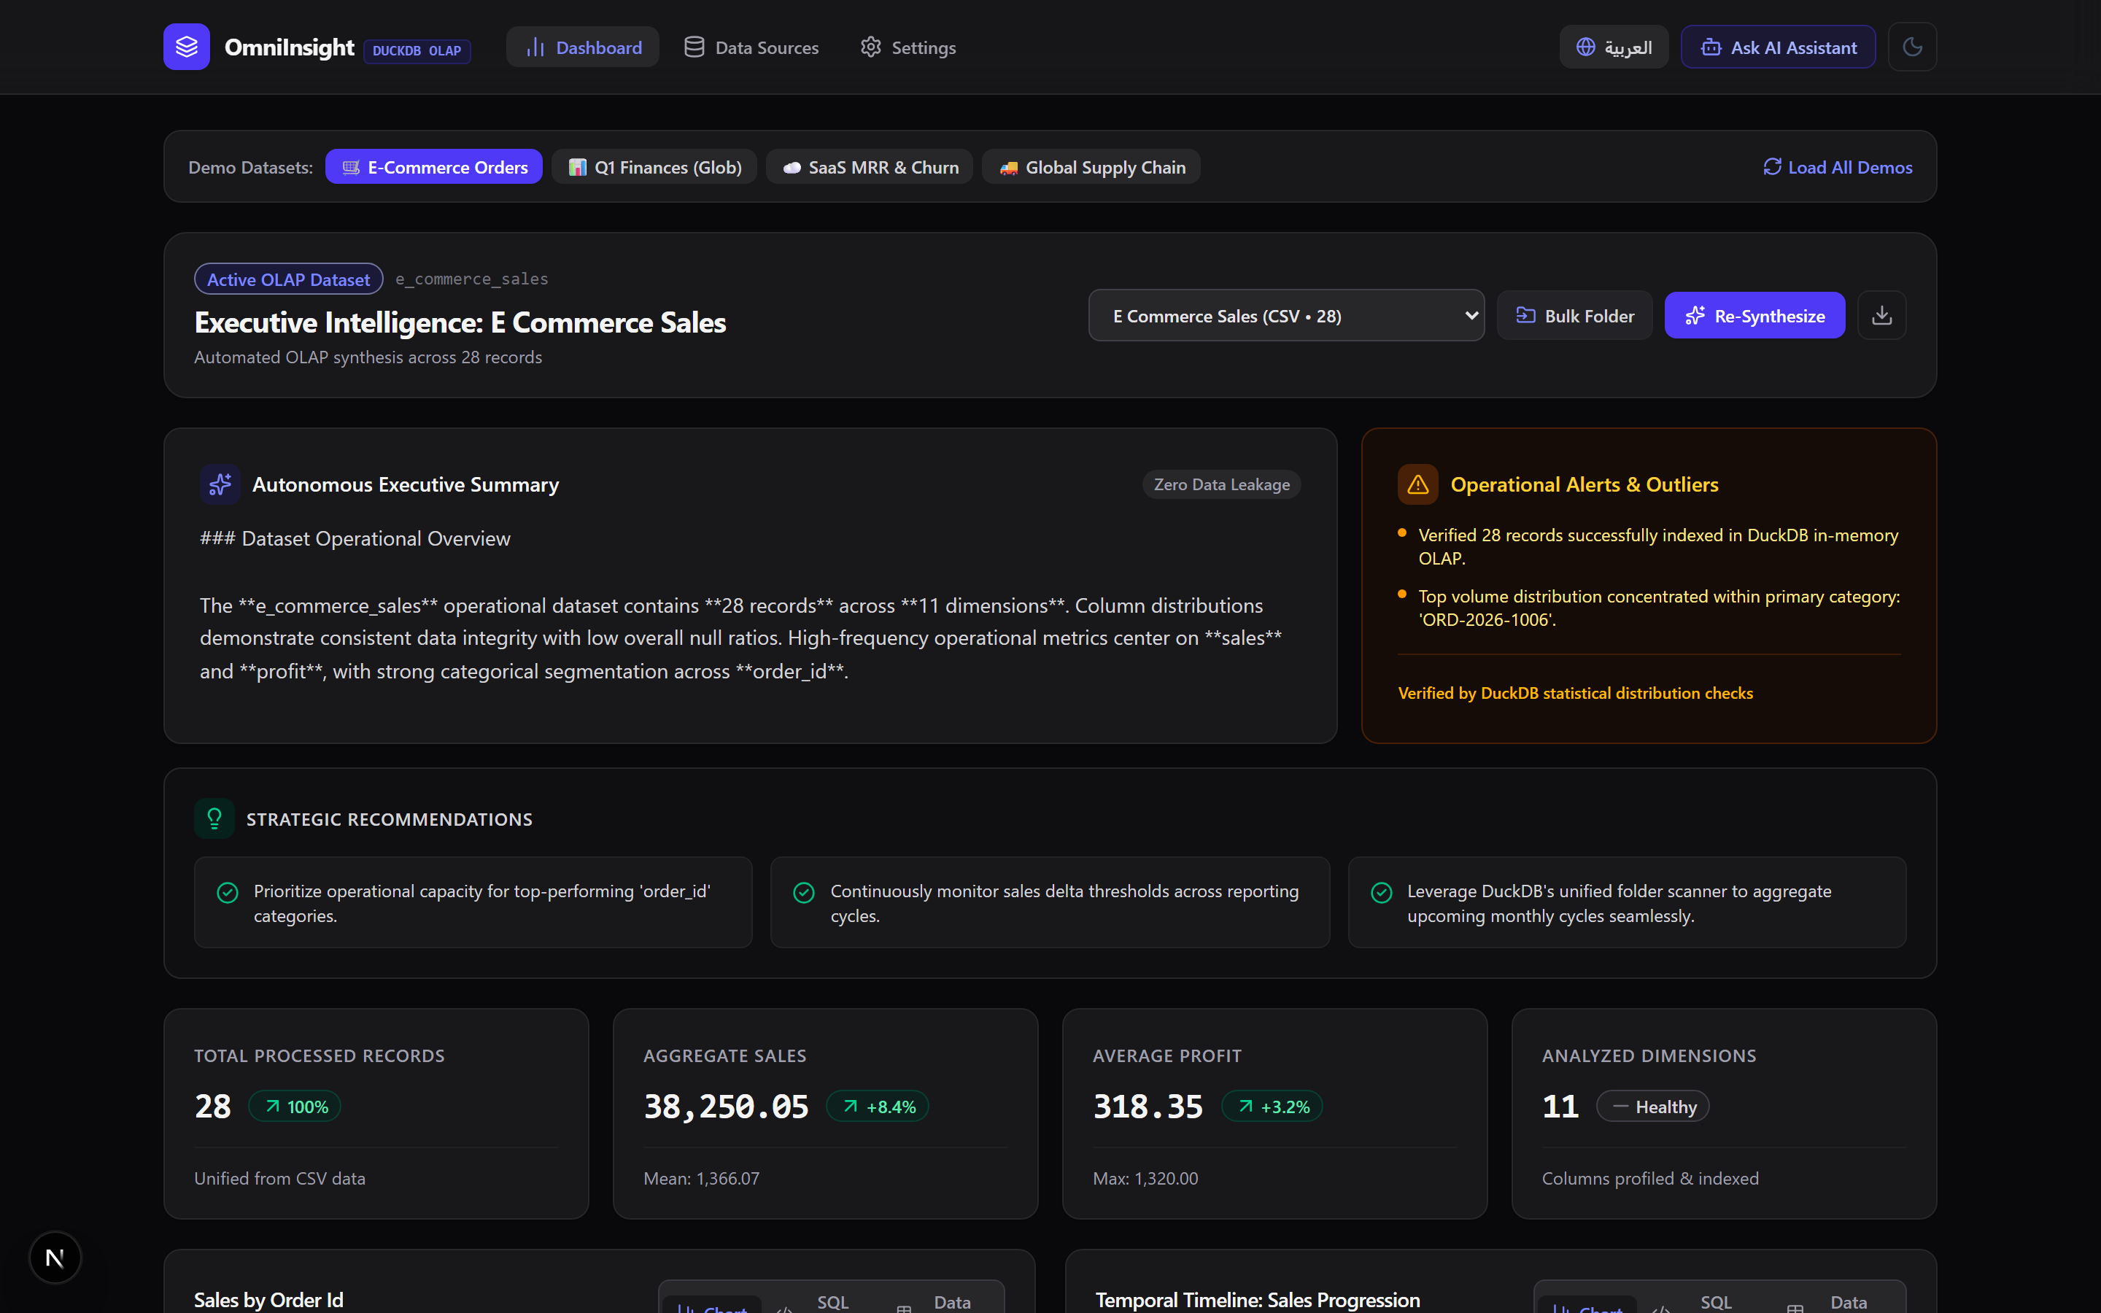Switch language to العربية
This screenshot has height=1313, width=2101.
point(1613,47)
